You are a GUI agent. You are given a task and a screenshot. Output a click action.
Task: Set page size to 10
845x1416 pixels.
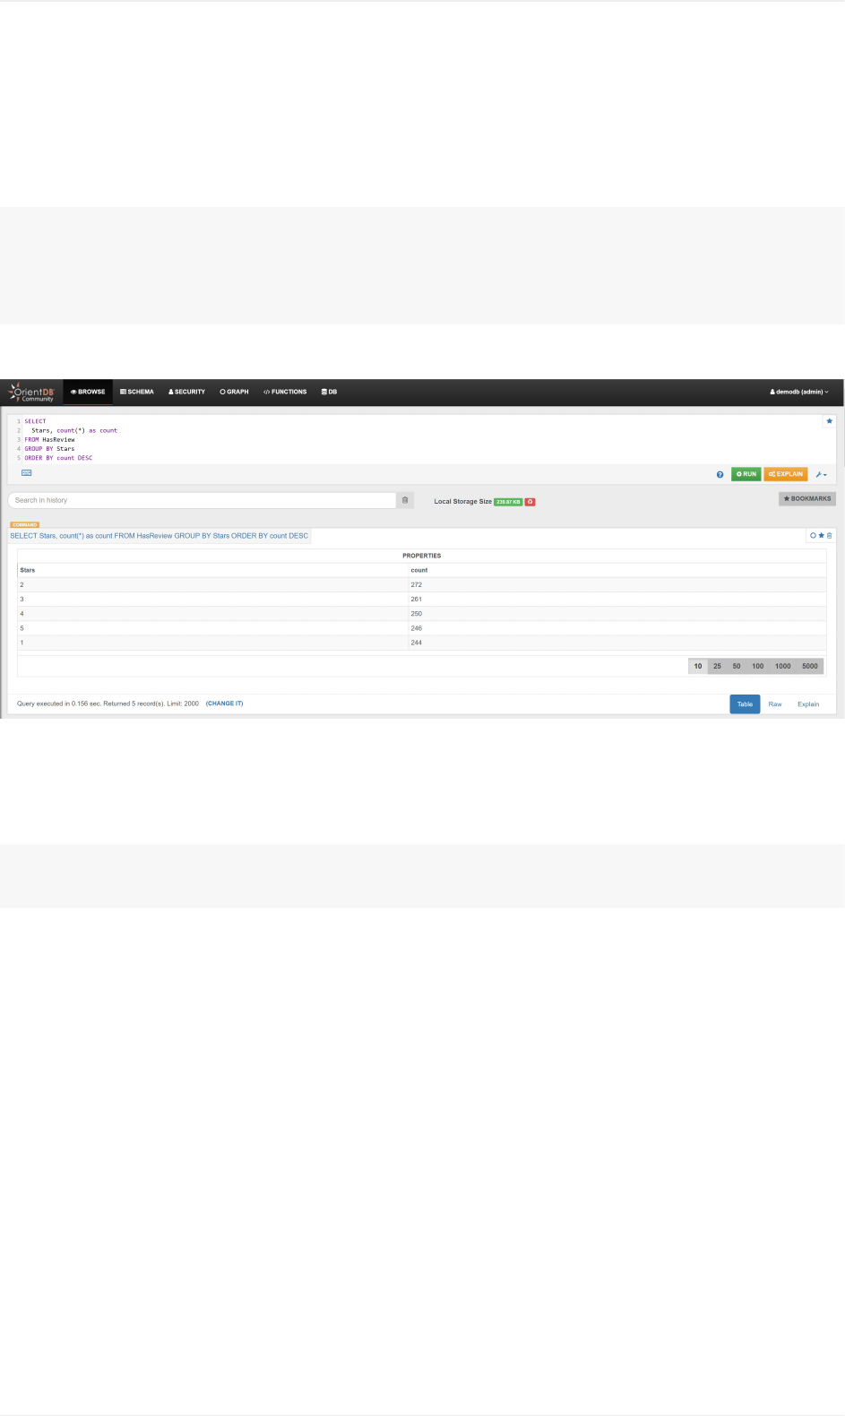point(698,666)
